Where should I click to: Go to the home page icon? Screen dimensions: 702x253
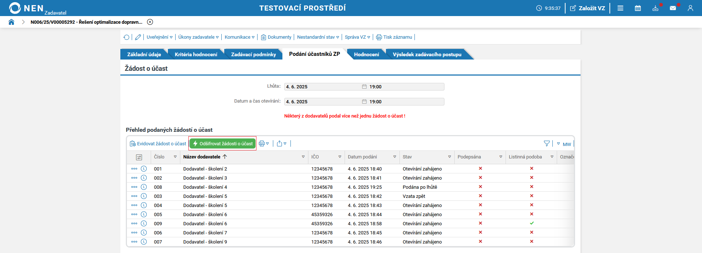[x=11, y=22]
